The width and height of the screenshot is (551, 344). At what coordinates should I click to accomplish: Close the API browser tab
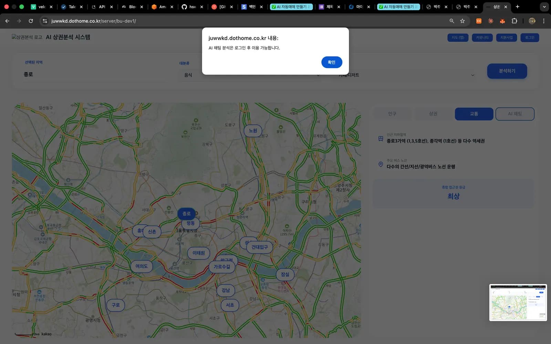[x=112, y=7]
